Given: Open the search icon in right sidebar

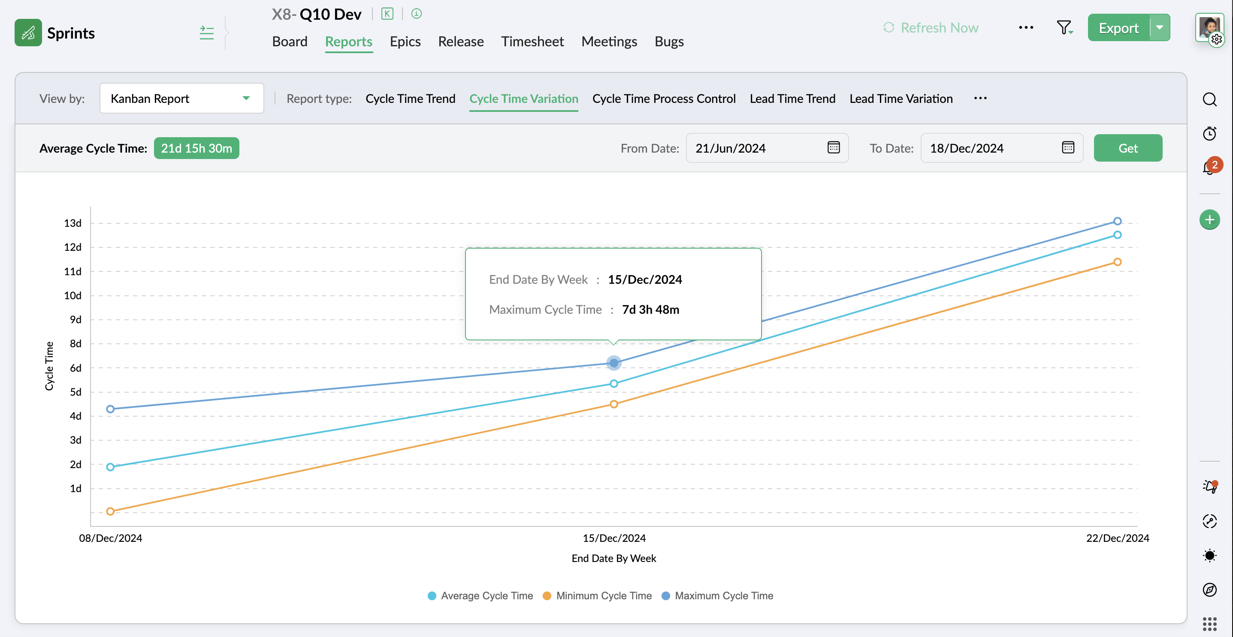Looking at the screenshot, I should point(1209,99).
